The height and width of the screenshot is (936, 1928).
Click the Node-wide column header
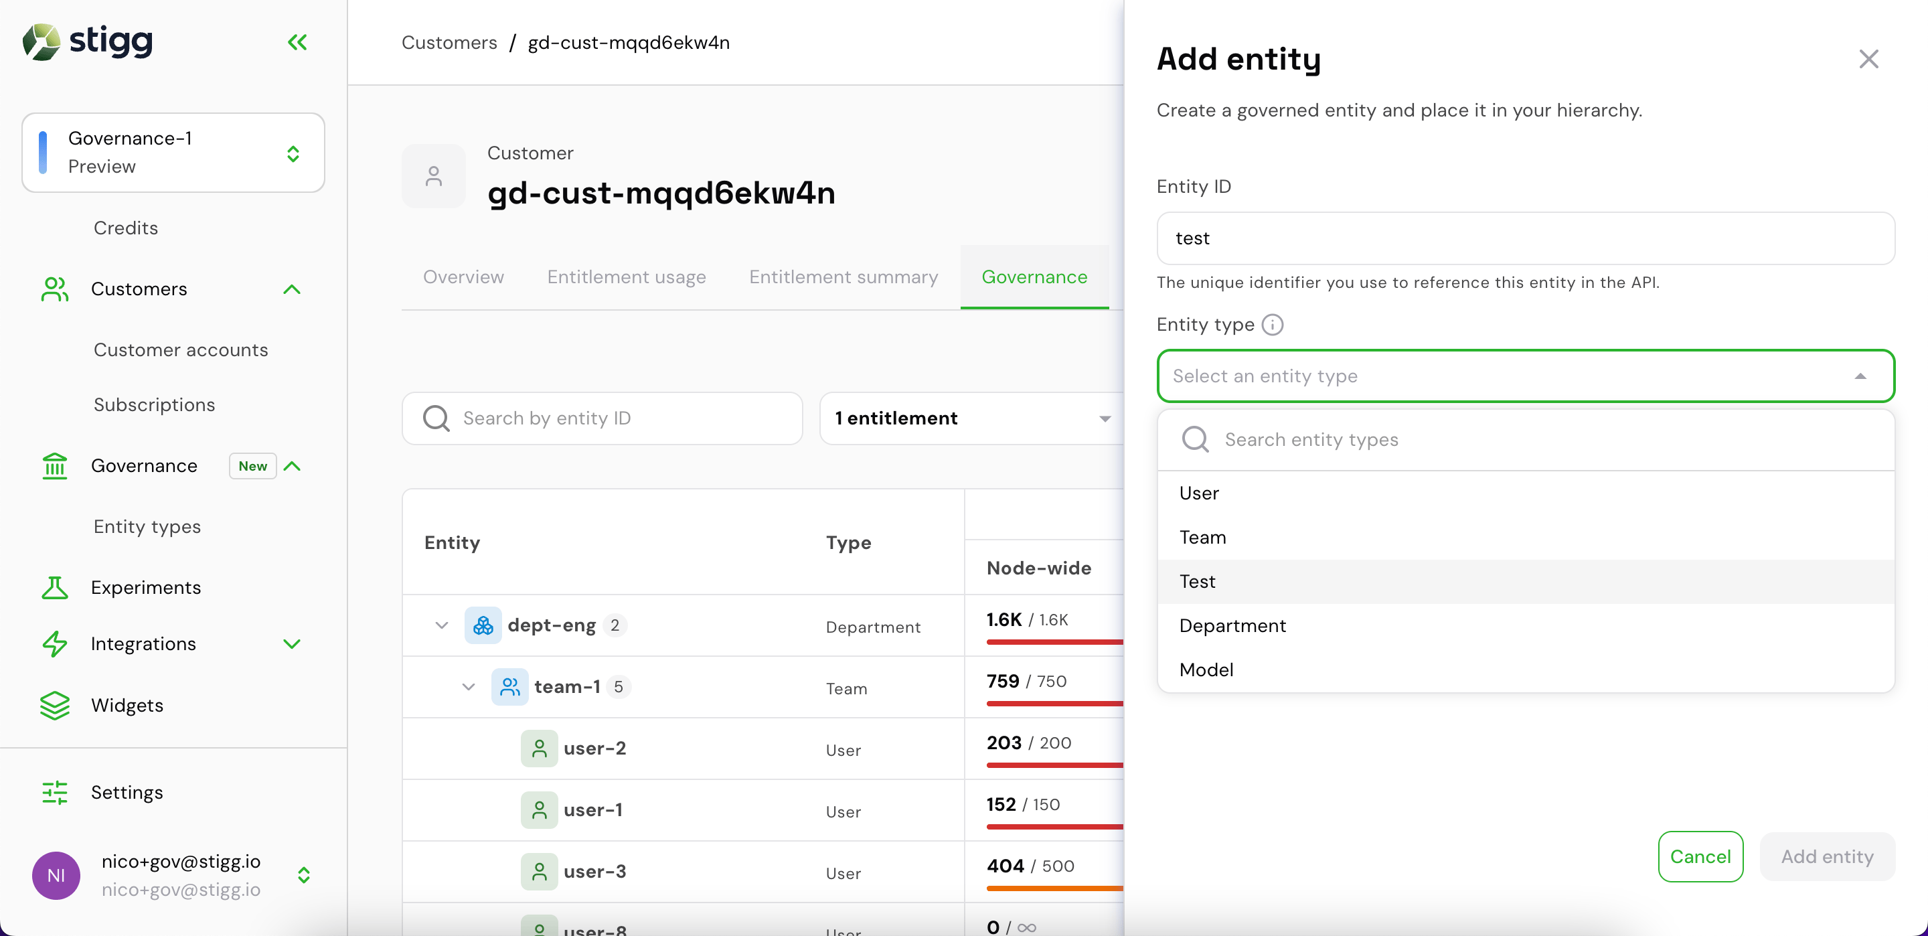[x=1039, y=568]
